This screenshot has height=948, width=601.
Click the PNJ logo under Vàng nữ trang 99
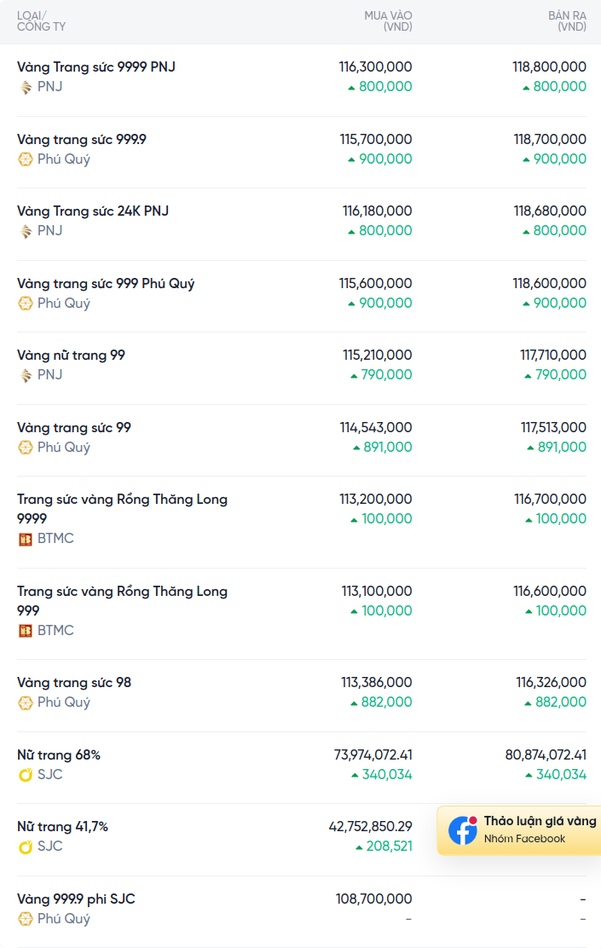(26, 375)
